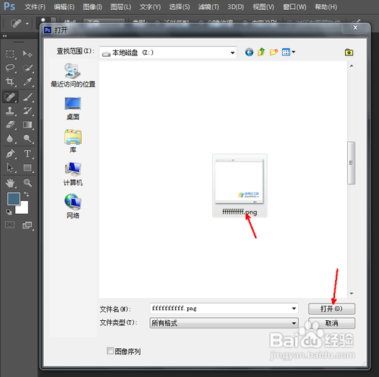Viewport: 379px width, 377px height.
Task: Go back to the last folder visited
Action: coord(249,52)
